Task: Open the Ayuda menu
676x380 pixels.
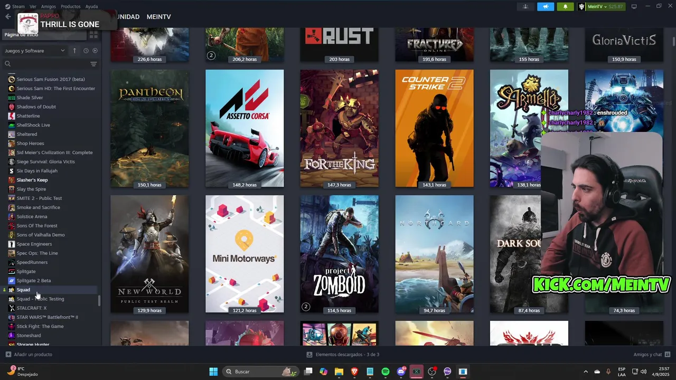Action: point(91,6)
